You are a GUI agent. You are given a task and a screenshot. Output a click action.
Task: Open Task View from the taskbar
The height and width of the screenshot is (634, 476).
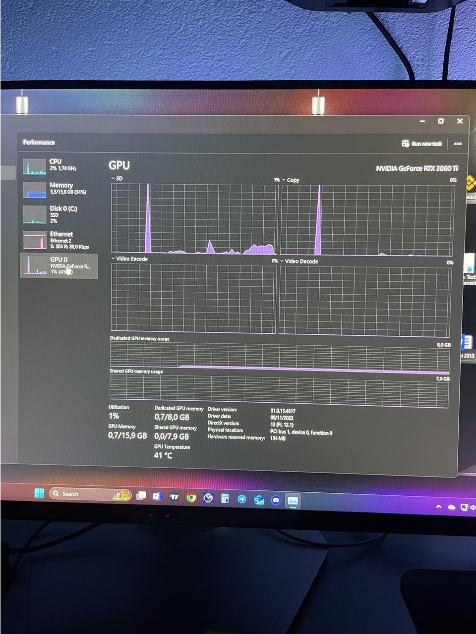[141, 495]
